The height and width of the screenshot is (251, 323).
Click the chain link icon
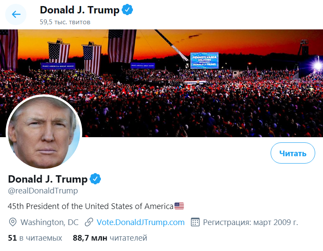[89, 222]
